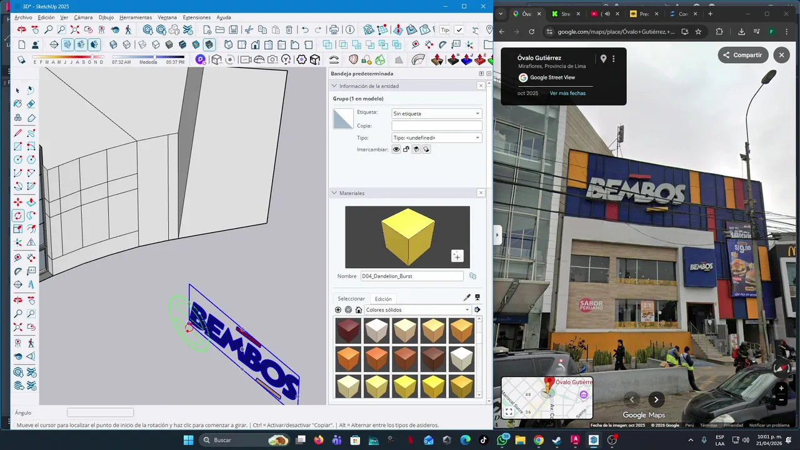Click Zoom Extents in top toolbar
The width and height of the screenshot is (800, 450).
click(x=75, y=29)
